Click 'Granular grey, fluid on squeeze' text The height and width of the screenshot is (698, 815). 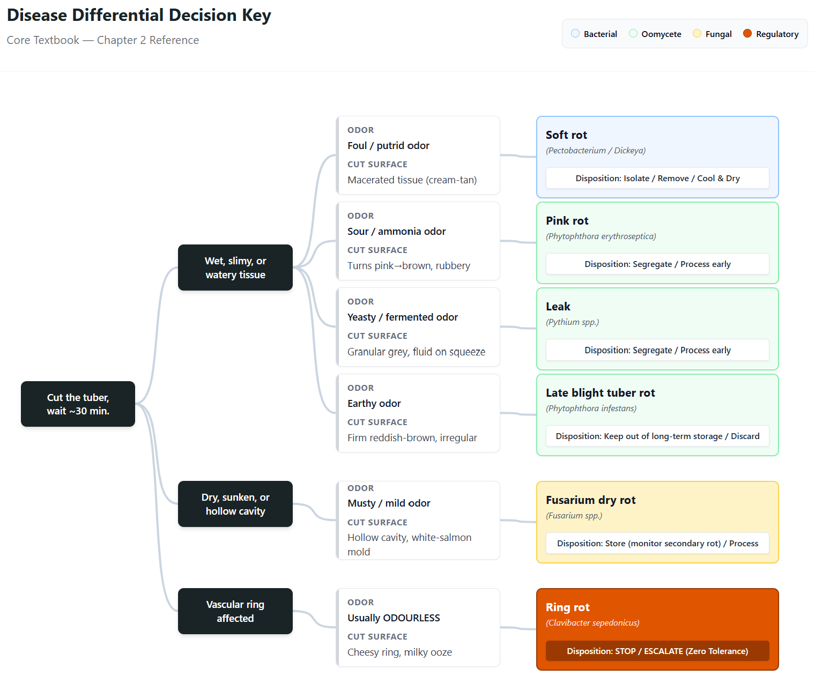tap(416, 352)
